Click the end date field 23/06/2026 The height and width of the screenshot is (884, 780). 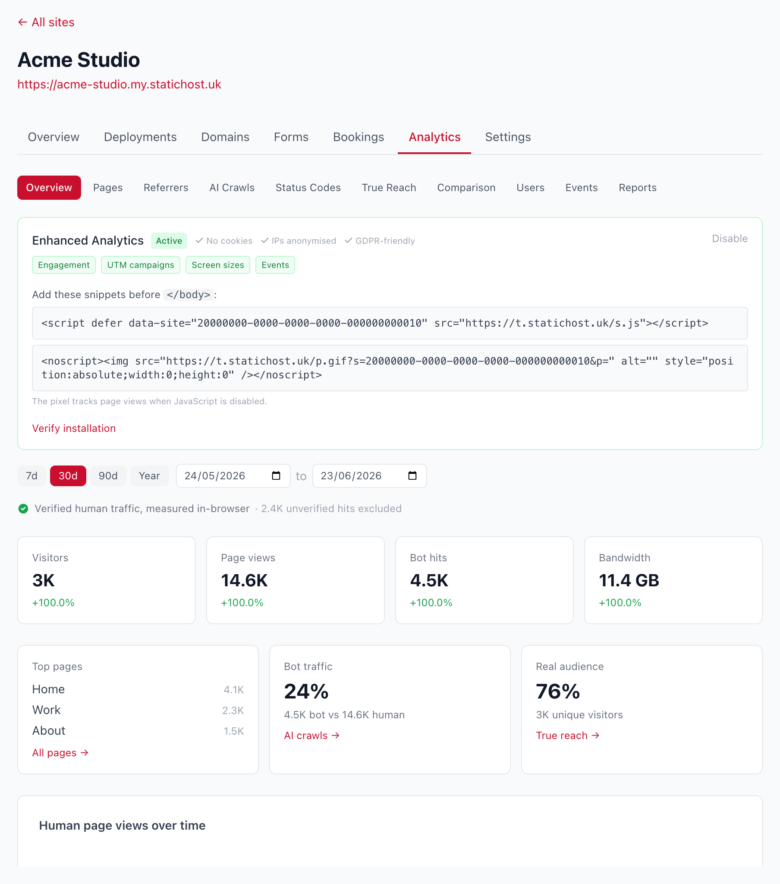(x=369, y=476)
